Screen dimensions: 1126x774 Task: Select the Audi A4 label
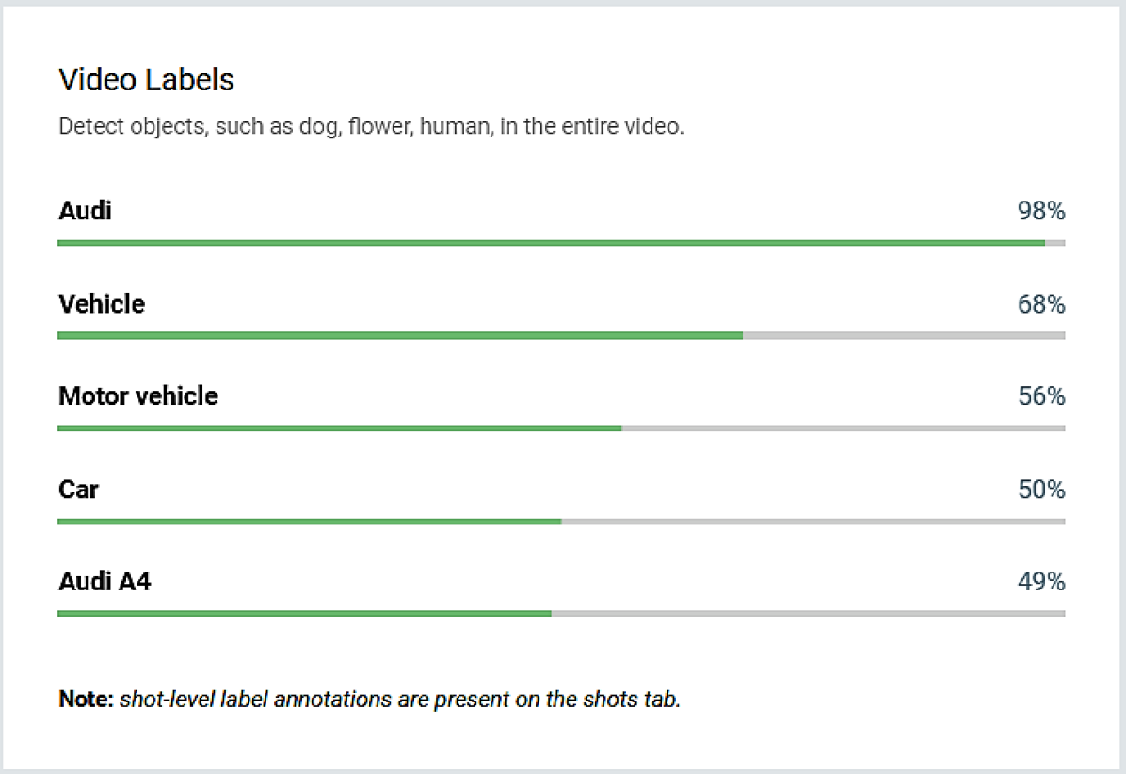(105, 582)
